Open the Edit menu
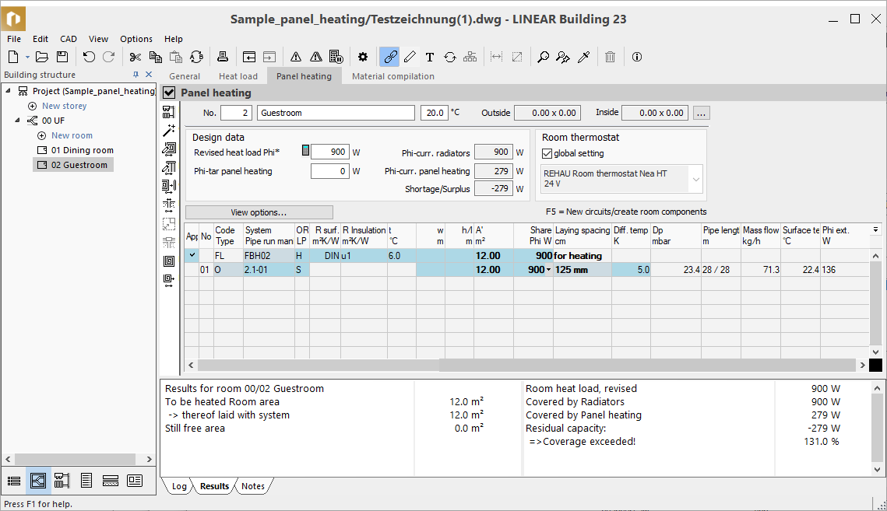The height and width of the screenshot is (511, 887). 40,39
